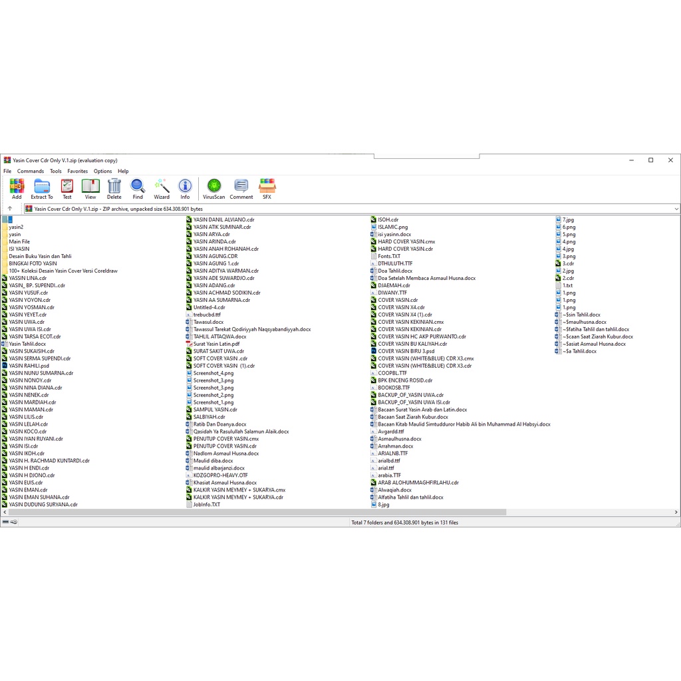Screen dimensions: 681x681
Task: Run the Test archive tool
Action: (x=67, y=188)
